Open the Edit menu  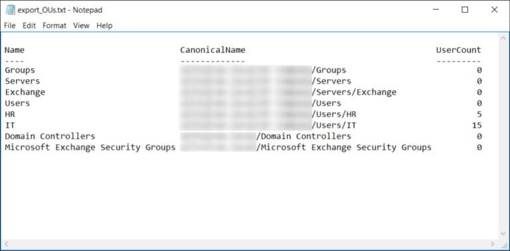[29, 26]
